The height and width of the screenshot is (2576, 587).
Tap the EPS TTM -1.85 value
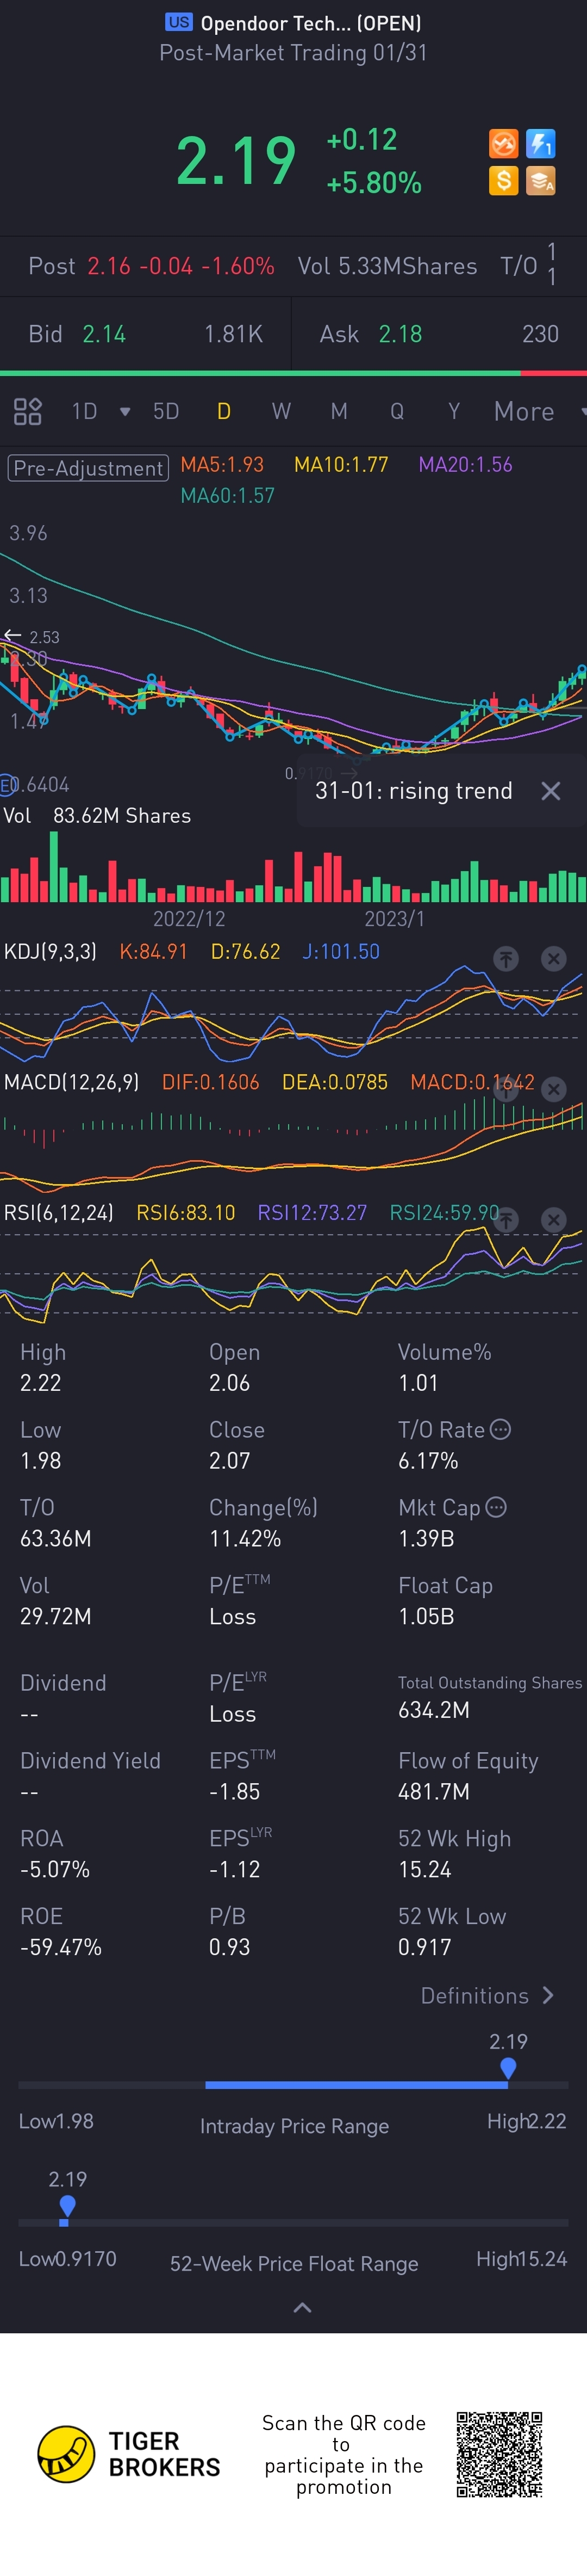click(x=235, y=1791)
